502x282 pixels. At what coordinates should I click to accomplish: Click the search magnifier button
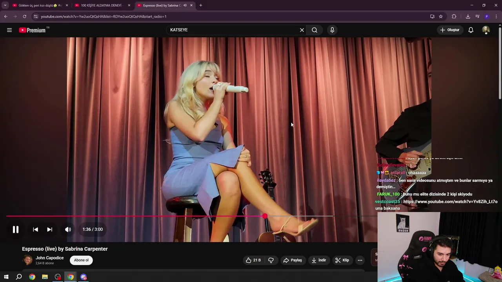[x=315, y=30]
